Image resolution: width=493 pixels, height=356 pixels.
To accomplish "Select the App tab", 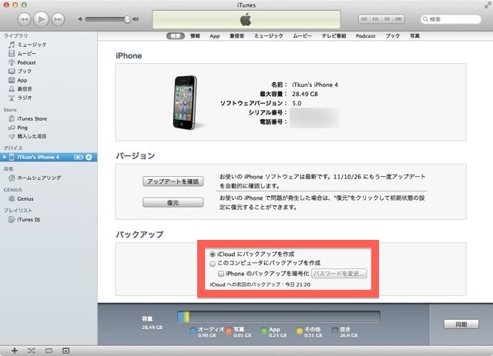I will pyautogui.click(x=214, y=36).
